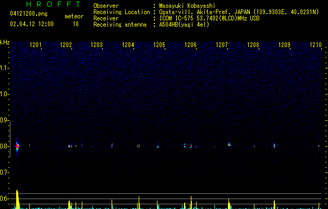Viewport: 328px width, 209px height.
Task: Click the kHz axis unit label
Action: coord(5,42)
